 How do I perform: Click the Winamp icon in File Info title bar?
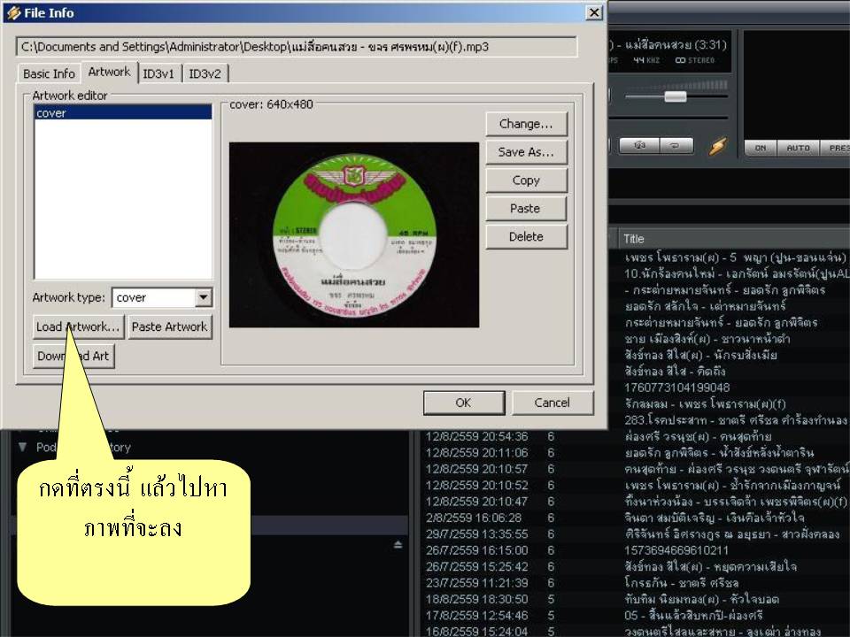pyautogui.click(x=13, y=12)
